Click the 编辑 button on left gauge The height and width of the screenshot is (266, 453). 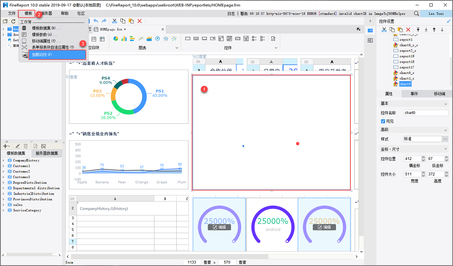pyautogui.click(x=219, y=227)
